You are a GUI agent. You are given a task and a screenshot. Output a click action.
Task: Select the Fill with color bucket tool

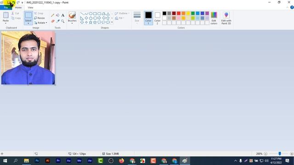[58, 15]
